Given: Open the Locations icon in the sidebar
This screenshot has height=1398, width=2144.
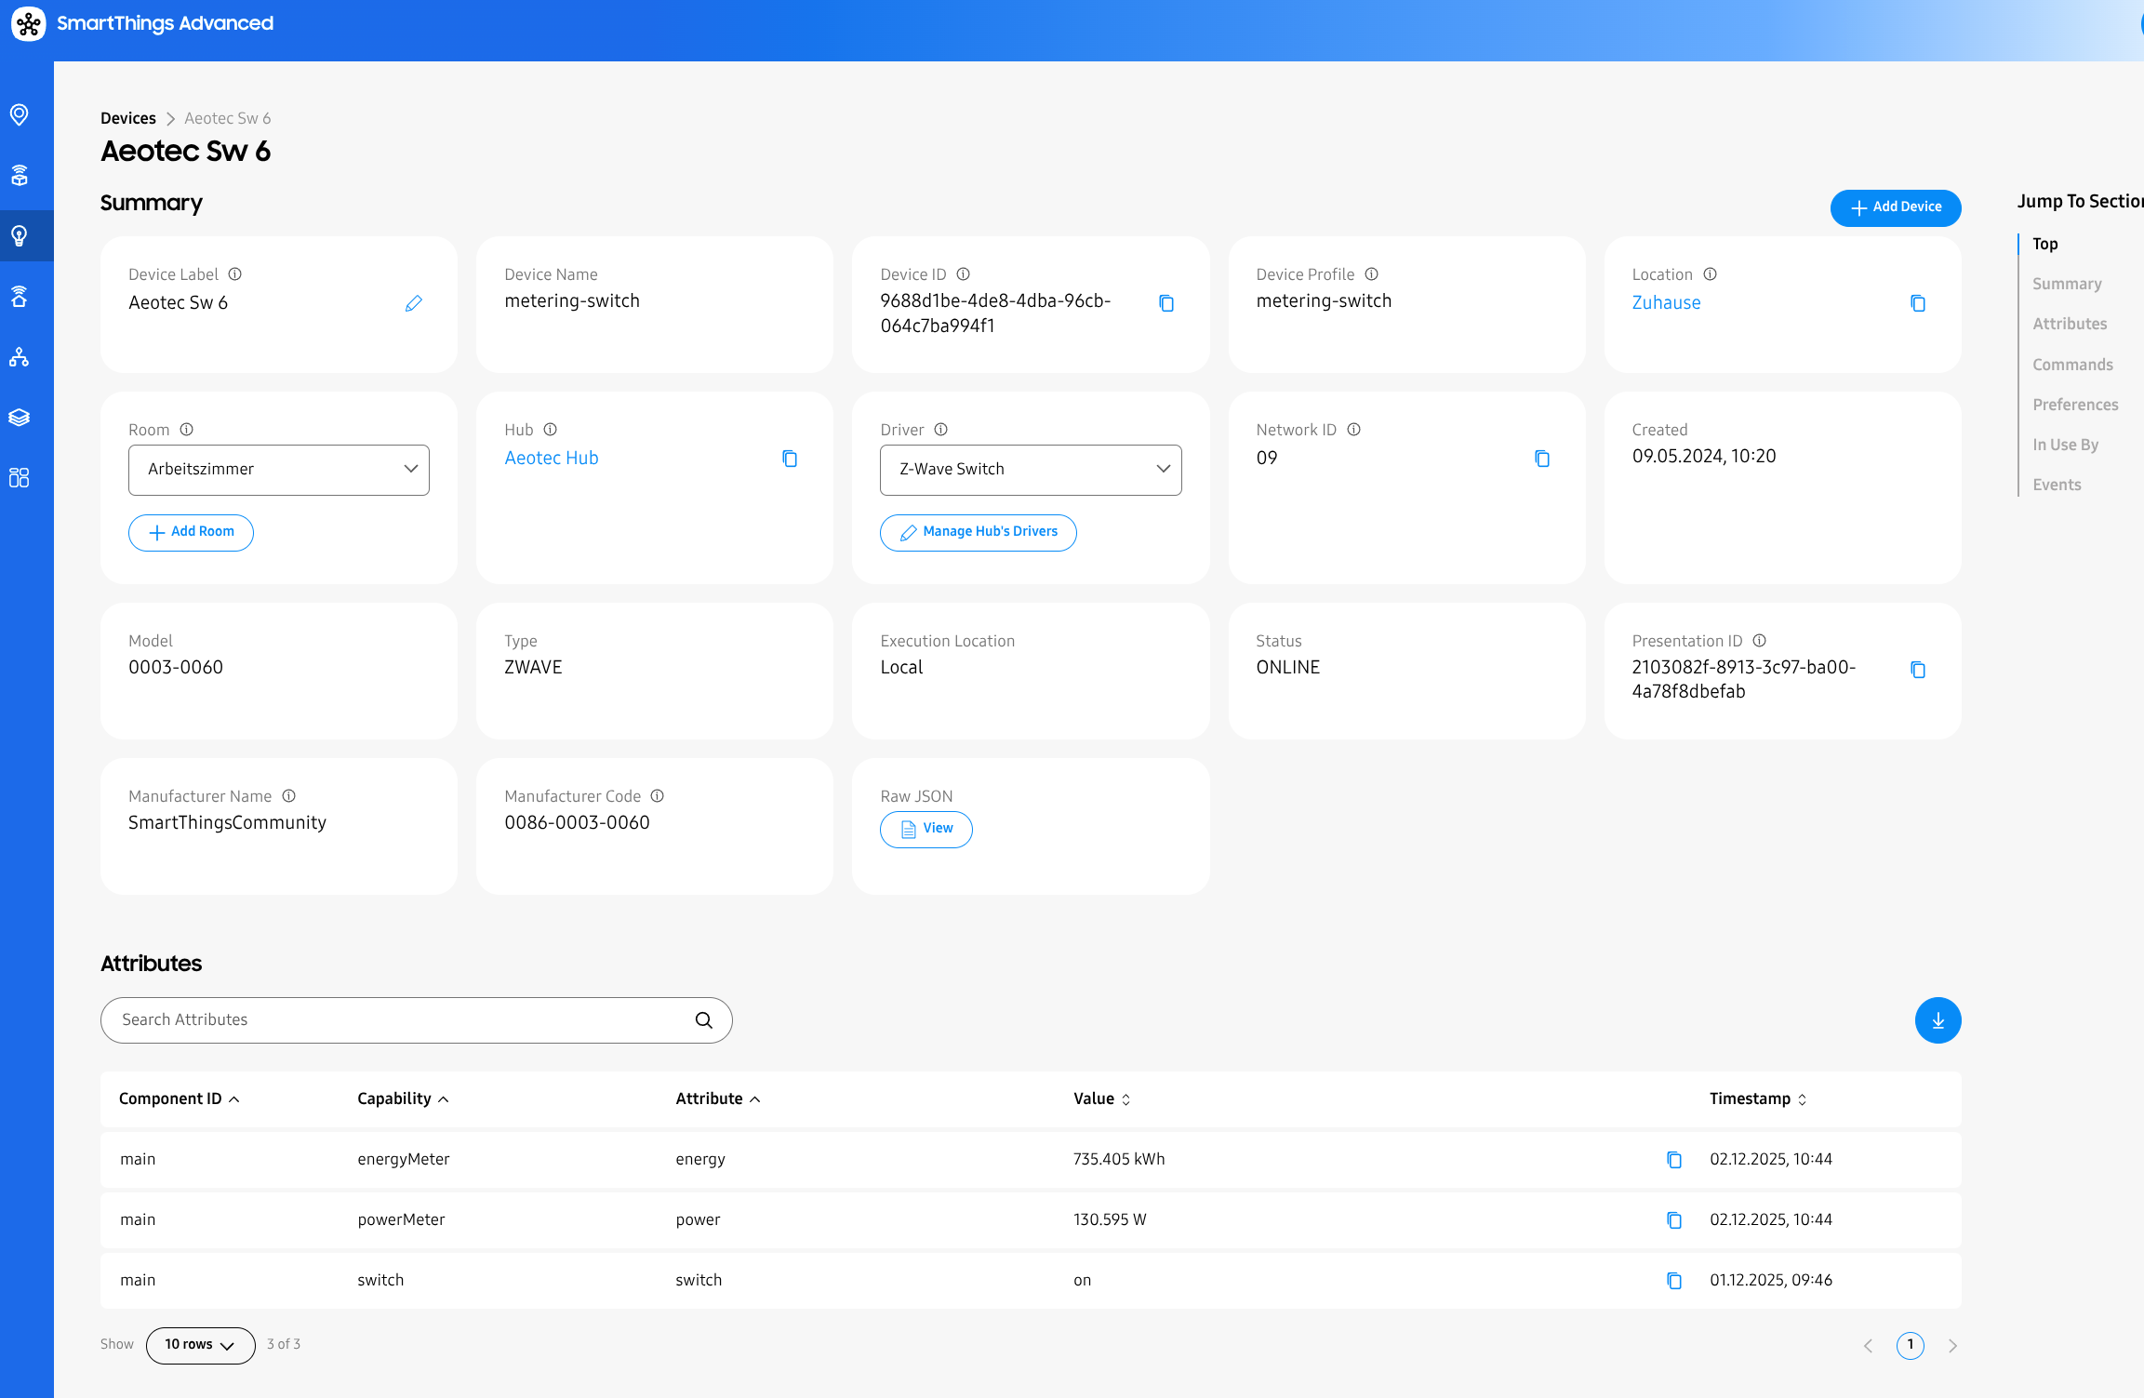Looking at the screenshot, I should pos(20,114).
